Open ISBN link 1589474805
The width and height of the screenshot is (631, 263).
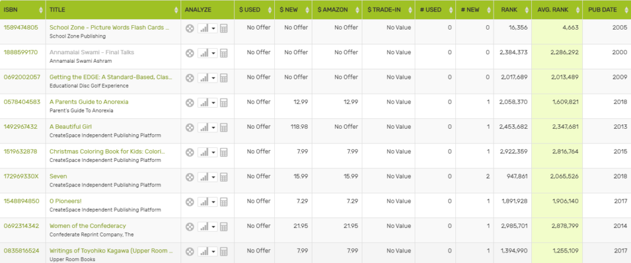[21, 28]
